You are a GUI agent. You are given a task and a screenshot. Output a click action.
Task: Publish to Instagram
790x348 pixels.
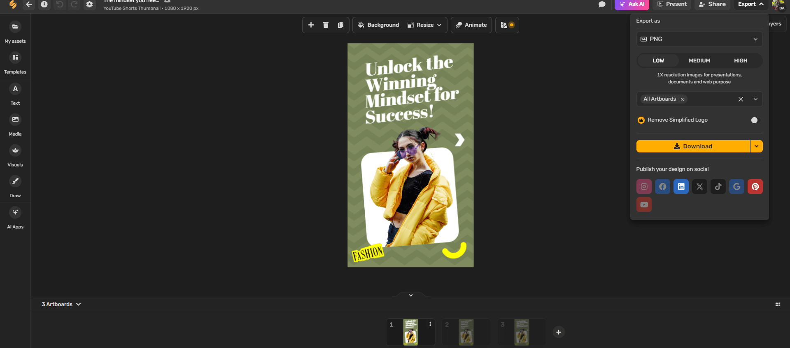[644, 187]
